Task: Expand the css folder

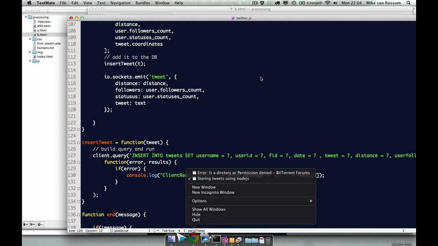Action: 30,39
